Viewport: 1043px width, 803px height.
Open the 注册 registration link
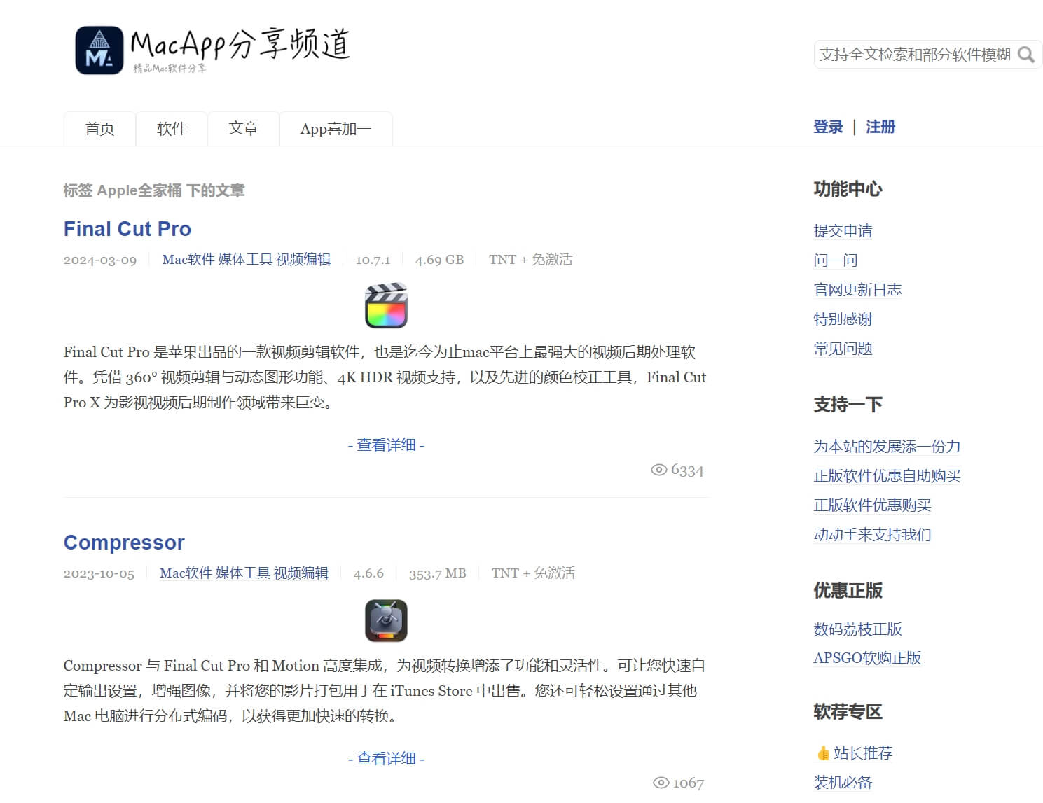(880, 127)
